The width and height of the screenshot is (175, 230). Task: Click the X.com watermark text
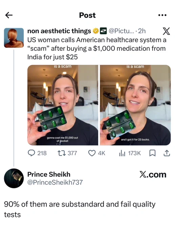coord(153,175)
